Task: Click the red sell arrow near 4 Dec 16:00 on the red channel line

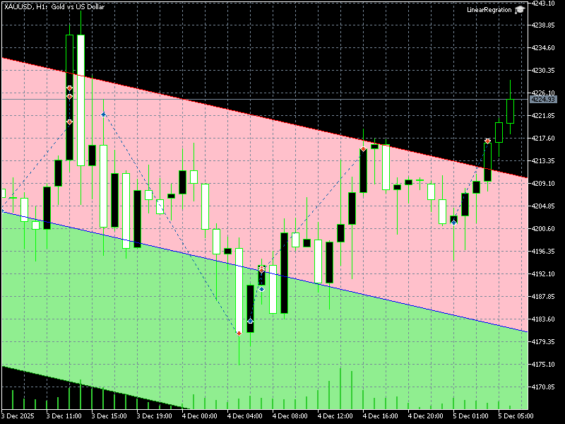Action: (363, 149)
